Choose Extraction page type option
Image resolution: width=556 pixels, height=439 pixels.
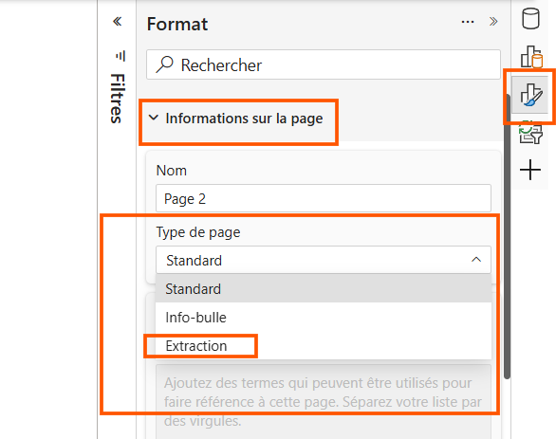[323, 346]
